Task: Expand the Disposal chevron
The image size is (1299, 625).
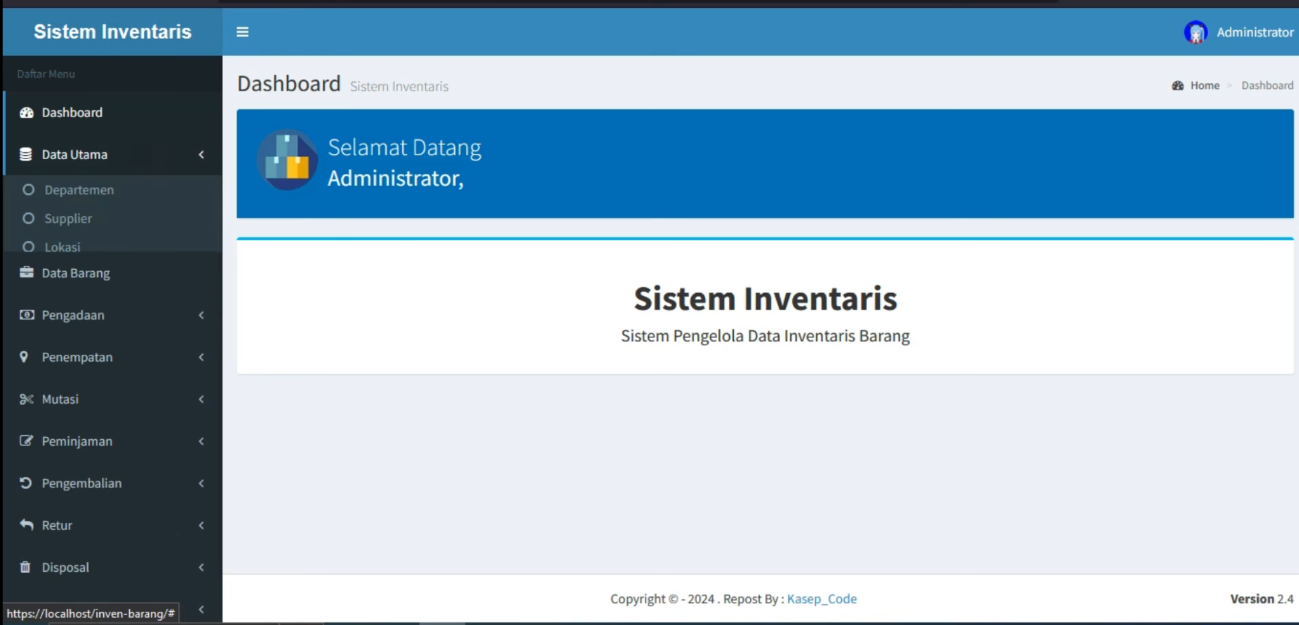Action: click(201, 567)
